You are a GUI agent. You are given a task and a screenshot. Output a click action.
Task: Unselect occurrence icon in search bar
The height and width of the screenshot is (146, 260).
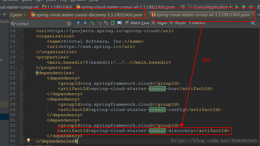(x=99, y=23)
